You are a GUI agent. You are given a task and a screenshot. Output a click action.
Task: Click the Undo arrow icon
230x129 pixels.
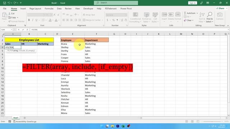click(x=9, y=3)
